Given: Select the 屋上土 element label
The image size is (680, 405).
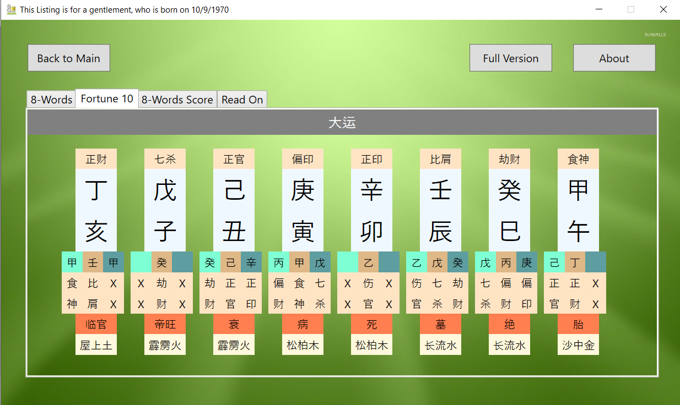Looking at the screenshot, I should 96,345.
